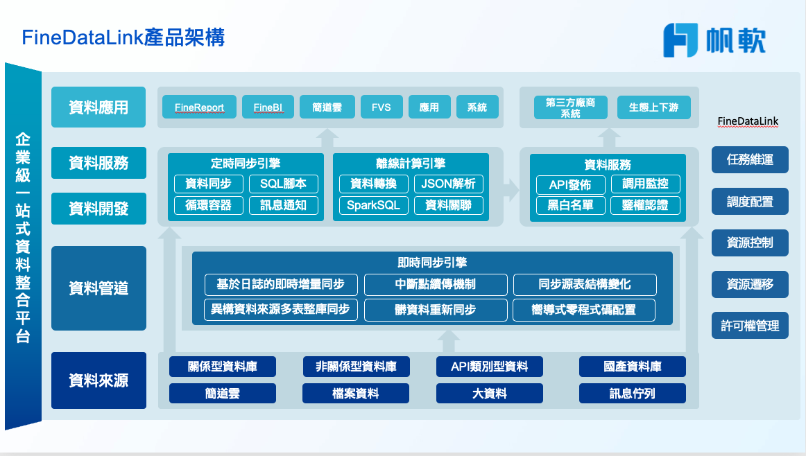Viewport: 806px width, 456px height.
Task: Click the blue 帆軟 logo icon
Action: 680,40
